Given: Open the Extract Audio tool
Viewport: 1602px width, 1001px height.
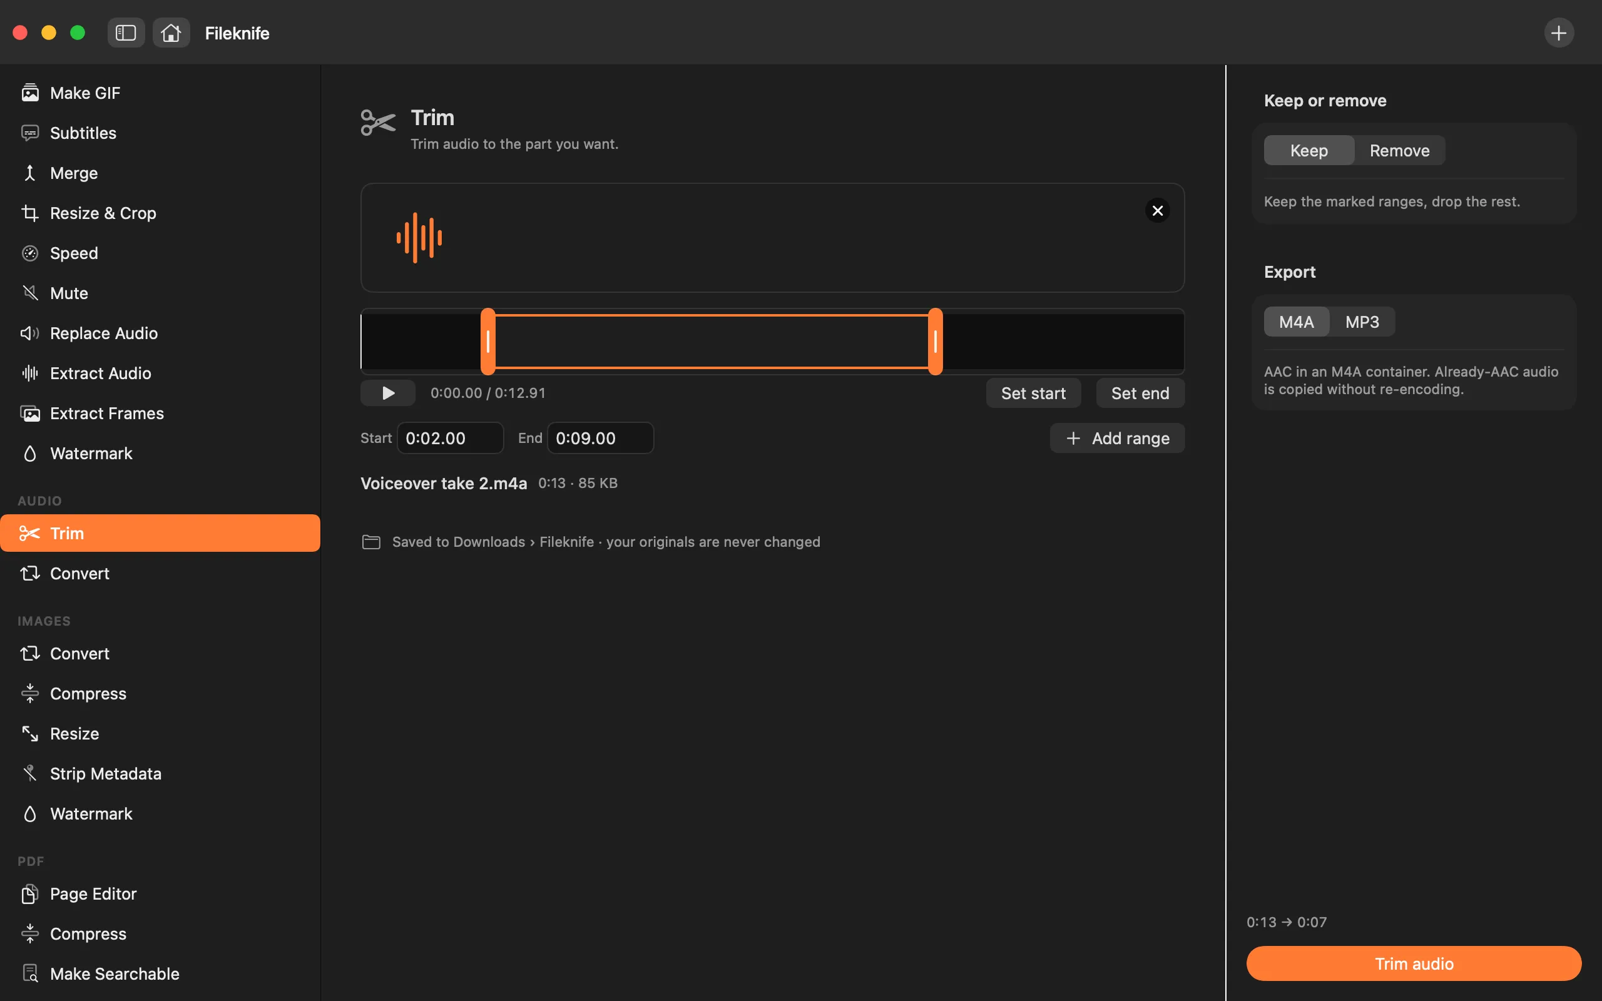Looking at the screenshot, I should pyautogui.click(x=160, y=373).
